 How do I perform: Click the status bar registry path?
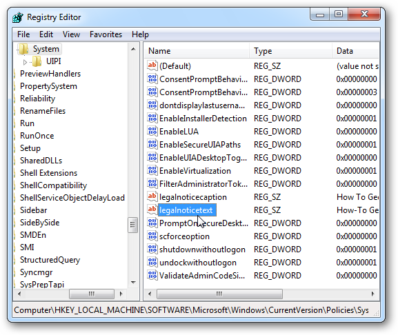pos(191,310)
